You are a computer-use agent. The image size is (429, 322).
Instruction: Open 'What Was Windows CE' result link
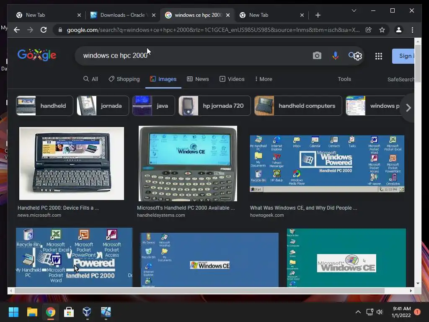(x=303, y=208)
